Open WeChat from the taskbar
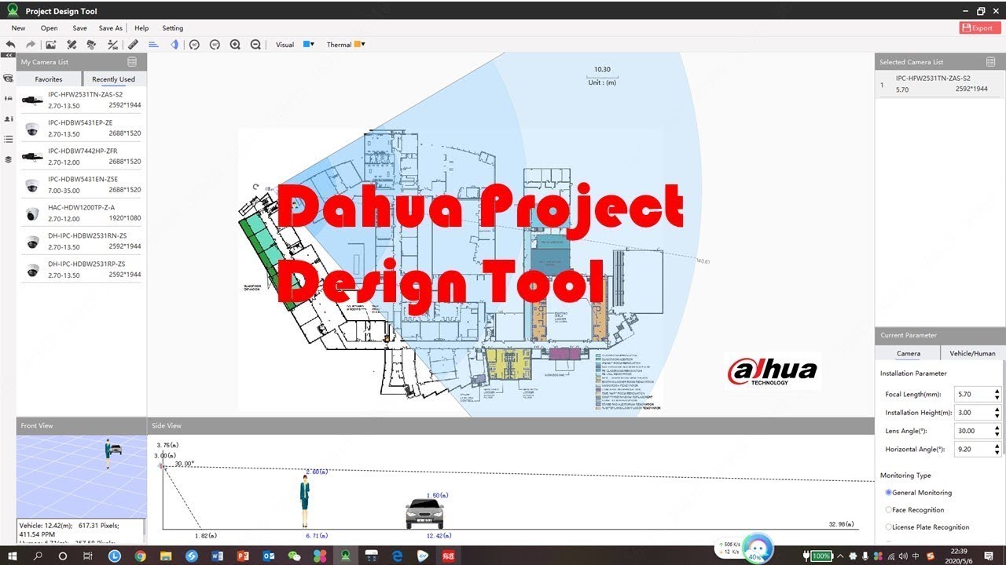The height and width of the screenshot is (565, 1006). [294, 556]
